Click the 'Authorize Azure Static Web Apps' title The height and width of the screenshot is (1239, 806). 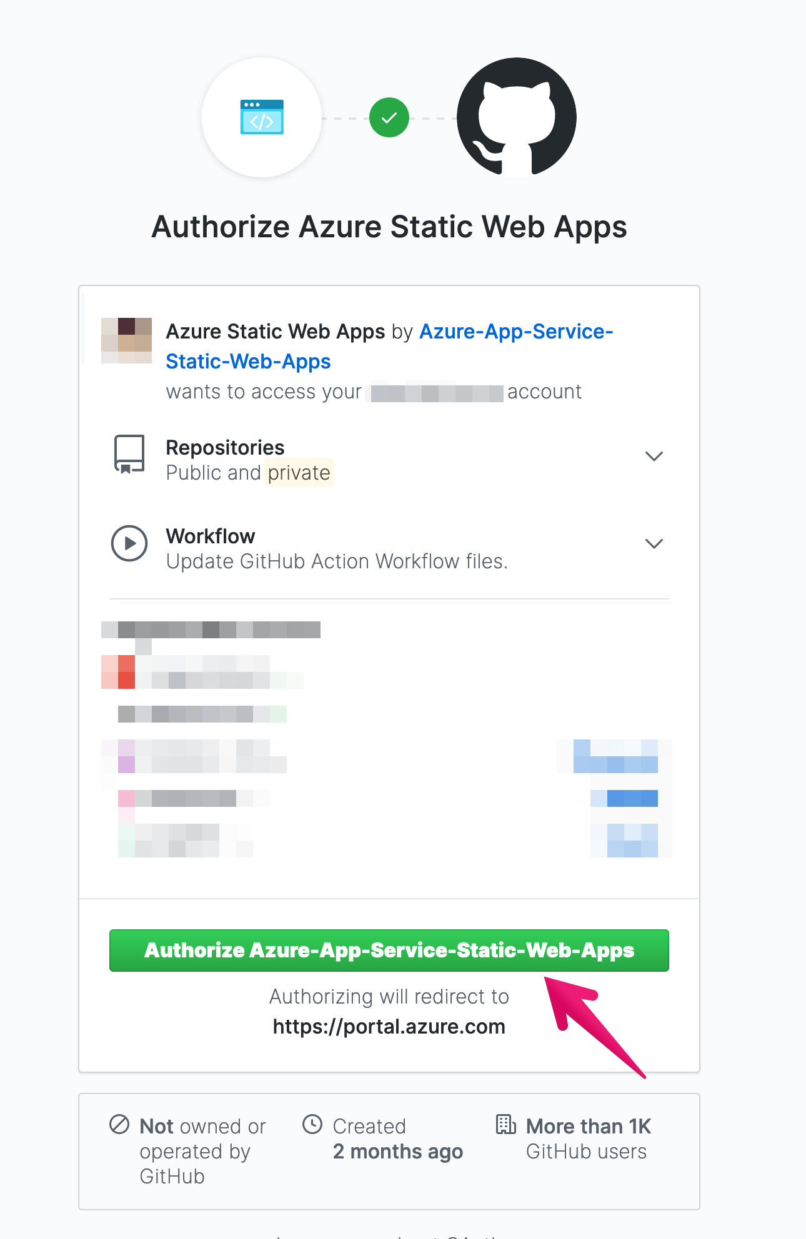(x=389, y=227)
